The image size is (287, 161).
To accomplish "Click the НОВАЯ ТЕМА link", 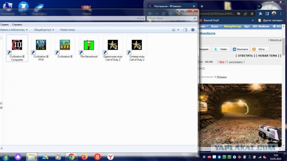I will 267,55.
